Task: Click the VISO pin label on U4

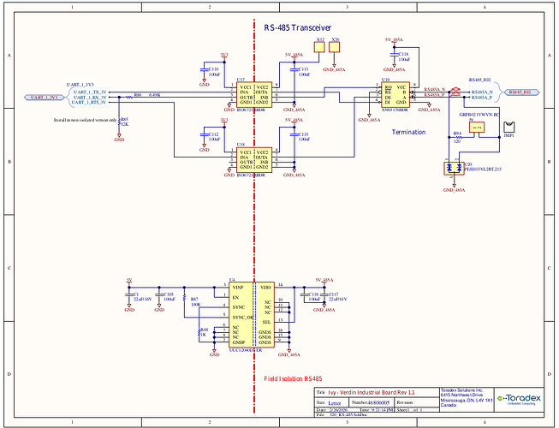Action: click(265, 288)
